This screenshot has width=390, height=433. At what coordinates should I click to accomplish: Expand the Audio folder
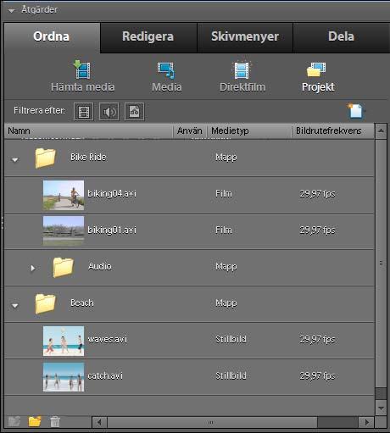click(x=33, y=268)
